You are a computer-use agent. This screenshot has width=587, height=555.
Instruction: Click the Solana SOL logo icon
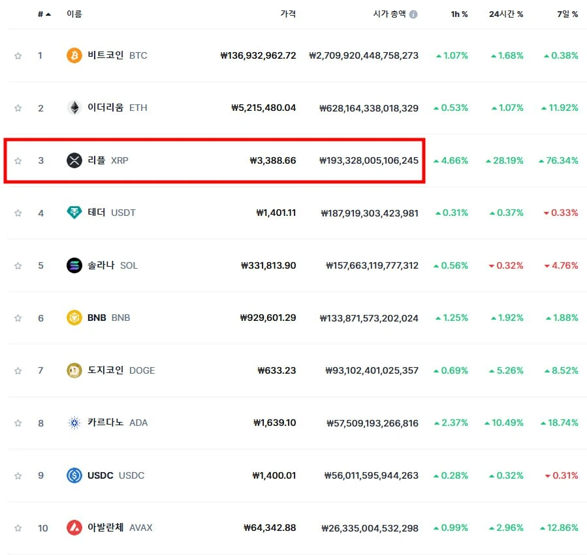[x=74, y=265]
